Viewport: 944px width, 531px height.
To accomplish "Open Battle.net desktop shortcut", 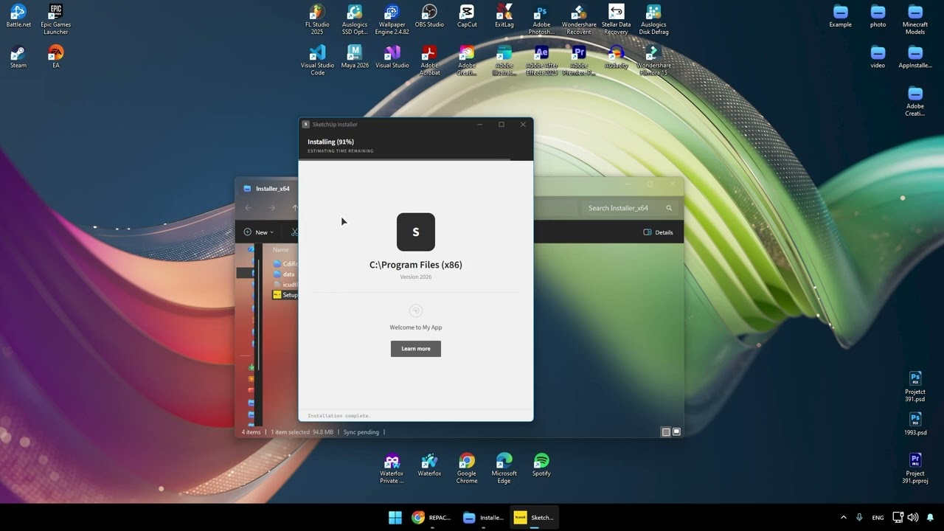I will (x=18, y=15).
